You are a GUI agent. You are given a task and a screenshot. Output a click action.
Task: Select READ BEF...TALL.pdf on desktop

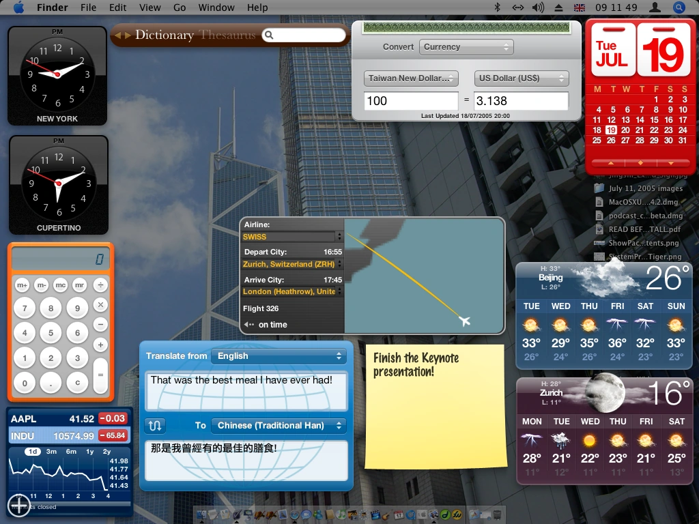pyautogui.click(x=639, y=229)
